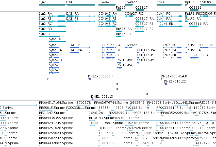Select protein RpS15-PA
Image resolution: width=216 pixels, height=147 pixels.
coord(119,68)
